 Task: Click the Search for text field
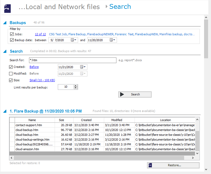(73, 60)
